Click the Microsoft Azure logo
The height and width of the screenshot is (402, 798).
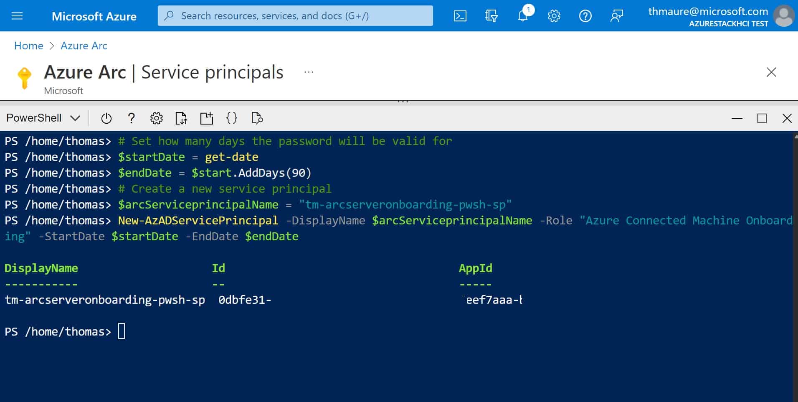coord(94,16)
